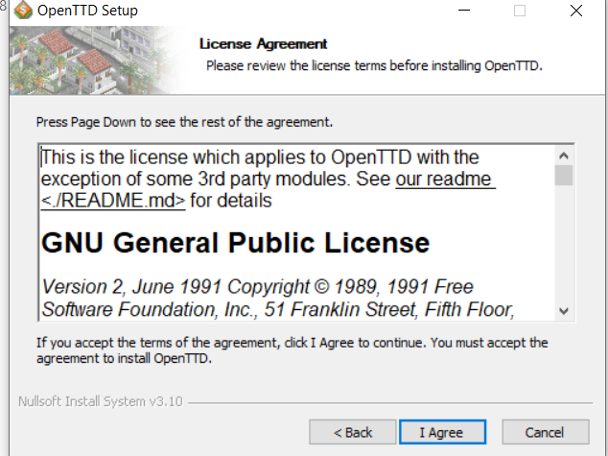Cancel the OpenTTD installation
This screenshot has height=456, width=608.
click(x=545, y=432)
